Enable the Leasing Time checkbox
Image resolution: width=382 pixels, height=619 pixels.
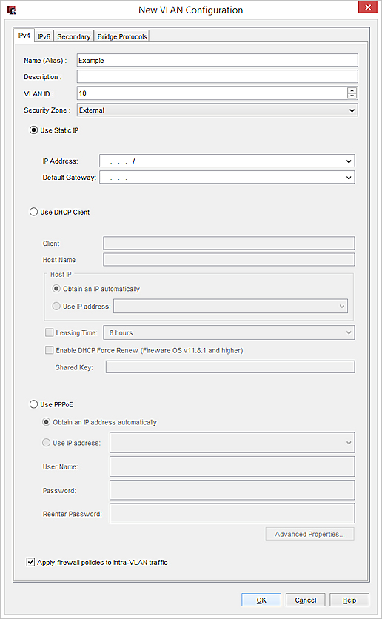[x=50, y=332]
